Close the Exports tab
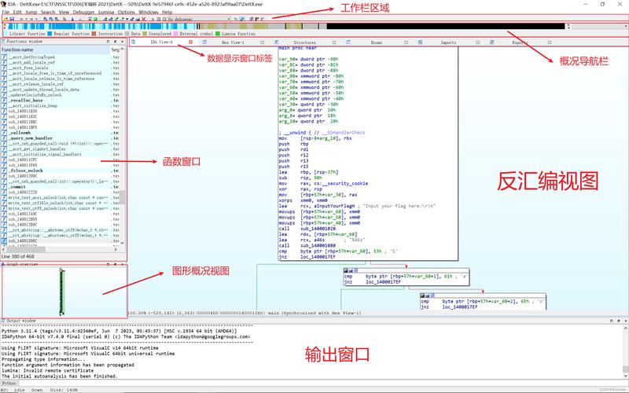This screenshot has width=629, height=393. tap(550, 42)
